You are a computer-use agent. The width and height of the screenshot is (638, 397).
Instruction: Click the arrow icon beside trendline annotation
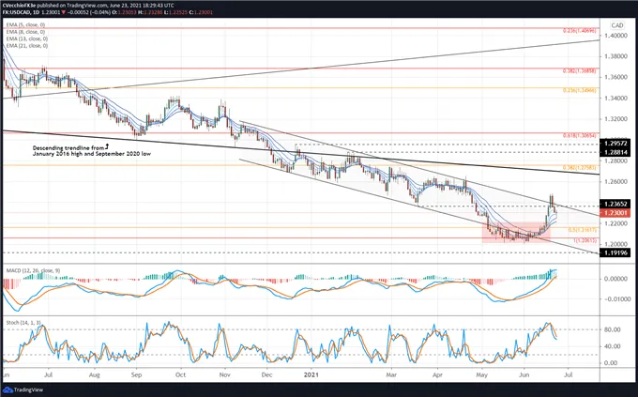point(107,145)
